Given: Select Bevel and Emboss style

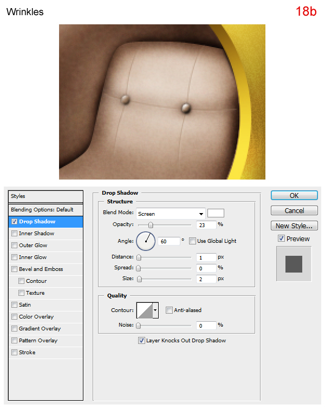Looking at the screenshot, I should [41, 269].
